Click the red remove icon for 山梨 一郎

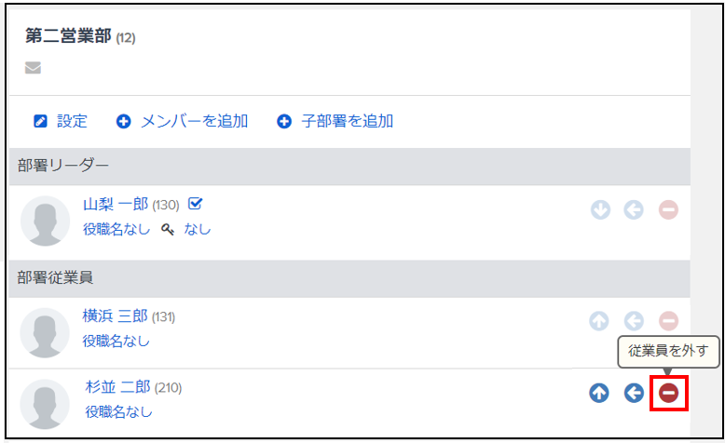pyautogui.click(x=668, y=209)
